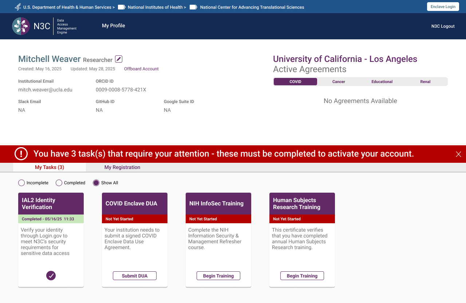Switch to the Renal agreements tab
This screenshot has height=303, width=466.
425,82
